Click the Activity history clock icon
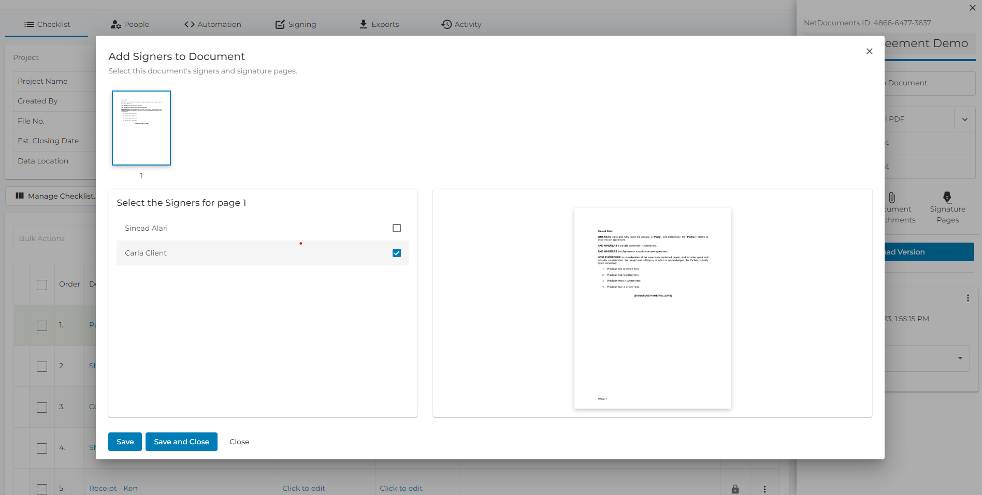 [x=445, y=24]
